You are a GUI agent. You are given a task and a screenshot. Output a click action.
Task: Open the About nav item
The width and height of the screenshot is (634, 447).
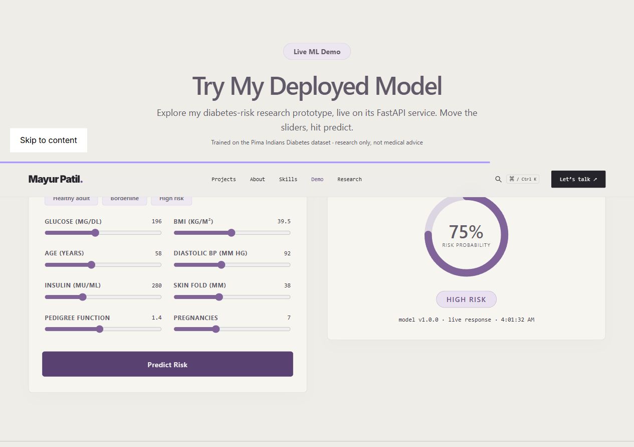258,179
